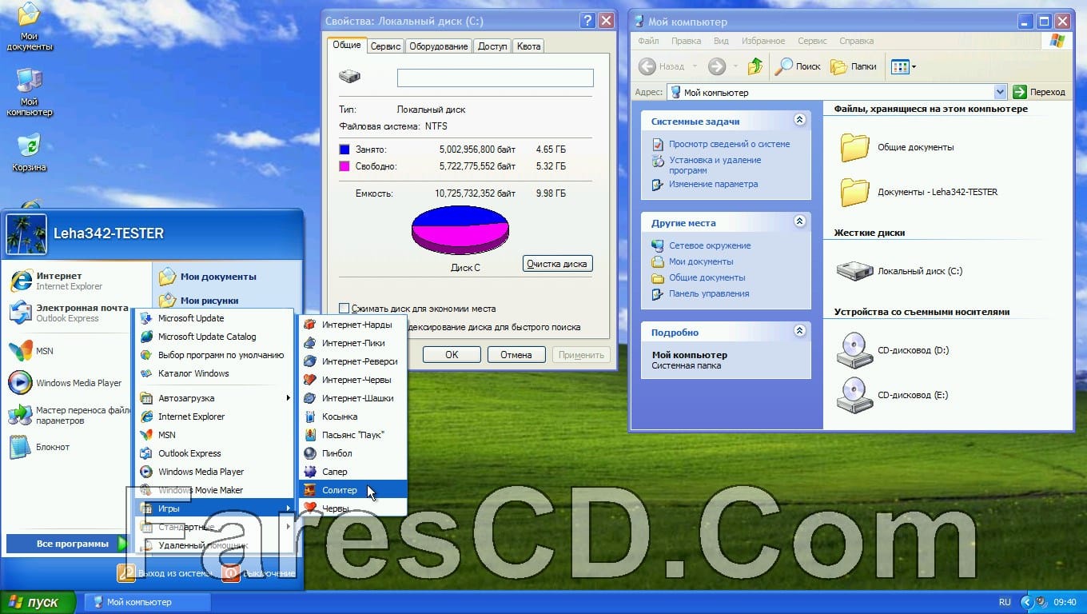Image resolution: width=1087 pixels, height=614 pixels.
Task: Switch to Сервис tab in disk properties
Action: 385,46
